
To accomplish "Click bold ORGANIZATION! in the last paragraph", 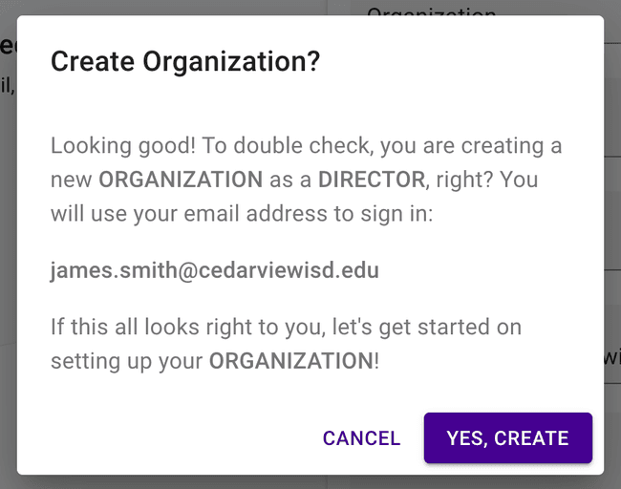I will 294,361.
